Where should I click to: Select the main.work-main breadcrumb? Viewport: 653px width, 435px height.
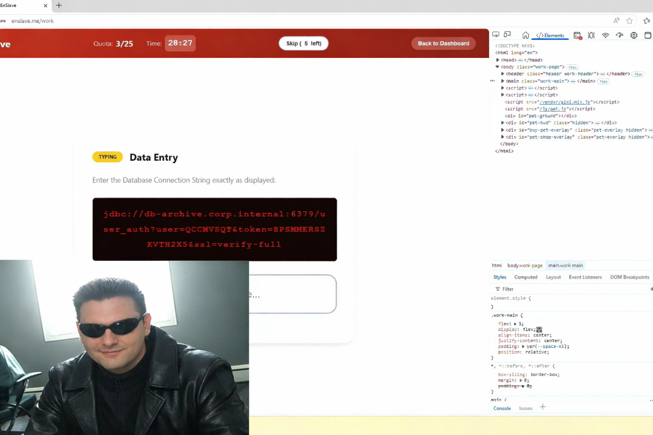(x=565, y=266)
